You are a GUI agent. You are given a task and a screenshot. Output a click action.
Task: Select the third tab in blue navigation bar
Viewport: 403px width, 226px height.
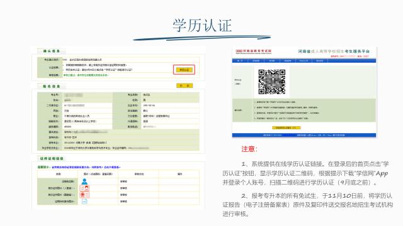click(x=272, y=61)
